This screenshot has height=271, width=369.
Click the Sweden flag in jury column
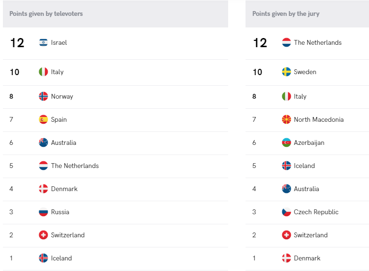coord(287,72)
